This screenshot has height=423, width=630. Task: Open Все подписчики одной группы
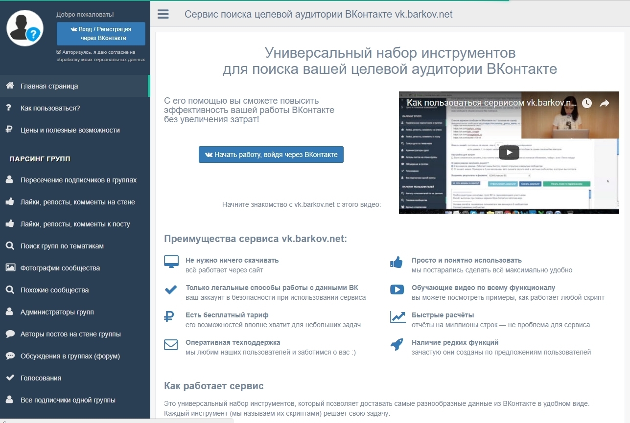pyautogui.click(x=68, y=400)
